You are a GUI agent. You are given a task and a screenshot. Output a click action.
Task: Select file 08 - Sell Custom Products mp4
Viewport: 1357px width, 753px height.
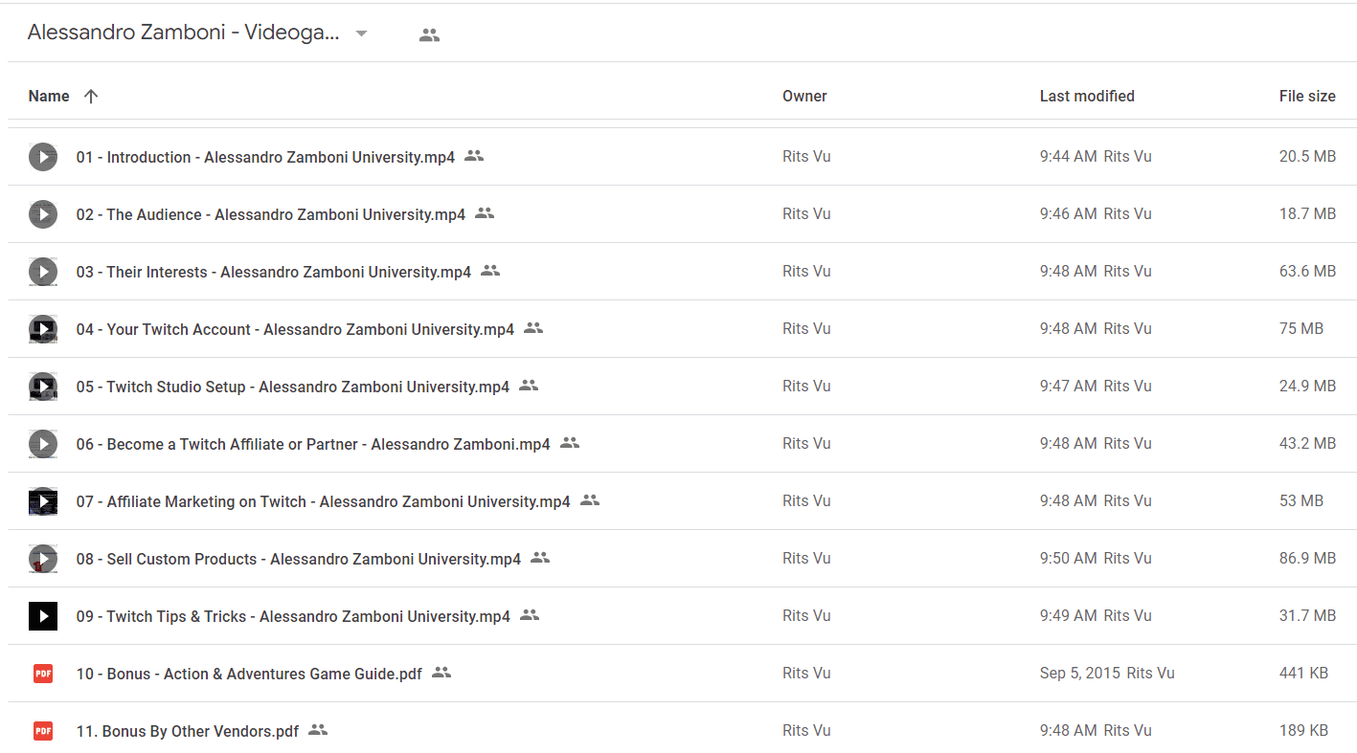[299, 559]
